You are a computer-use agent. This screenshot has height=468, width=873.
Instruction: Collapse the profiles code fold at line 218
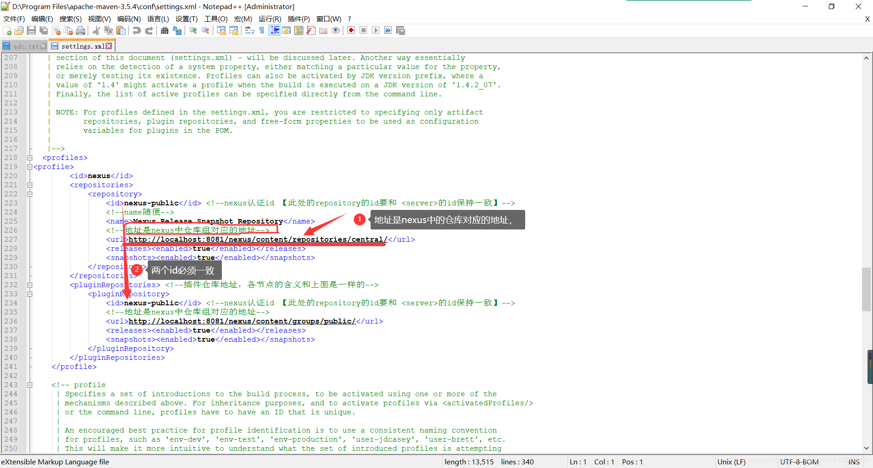click(x=30, y=158)
